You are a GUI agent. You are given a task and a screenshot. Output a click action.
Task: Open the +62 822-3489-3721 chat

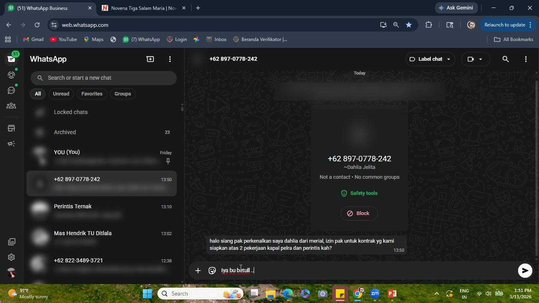click(101, 265)
